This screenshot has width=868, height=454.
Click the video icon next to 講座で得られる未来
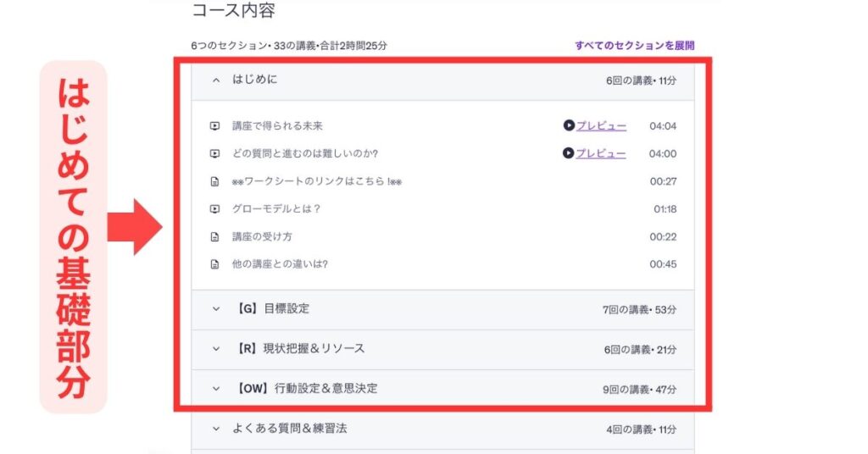tap(214, 126)
